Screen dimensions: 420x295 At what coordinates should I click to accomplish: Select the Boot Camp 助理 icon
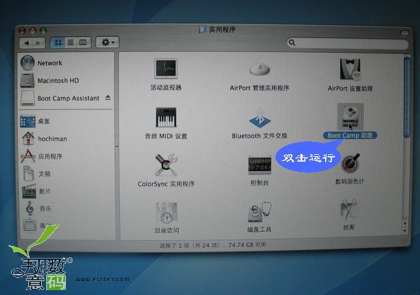(350, 117)
